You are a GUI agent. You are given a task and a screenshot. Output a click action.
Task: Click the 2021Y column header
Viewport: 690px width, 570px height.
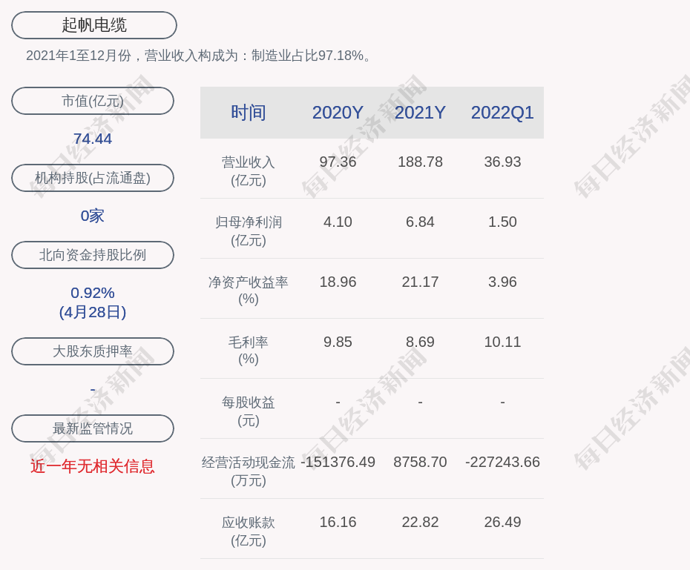tap(420, 113)
